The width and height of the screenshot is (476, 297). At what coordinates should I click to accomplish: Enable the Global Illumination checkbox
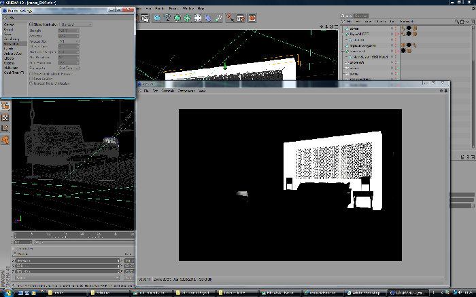(x=31, y=24)
